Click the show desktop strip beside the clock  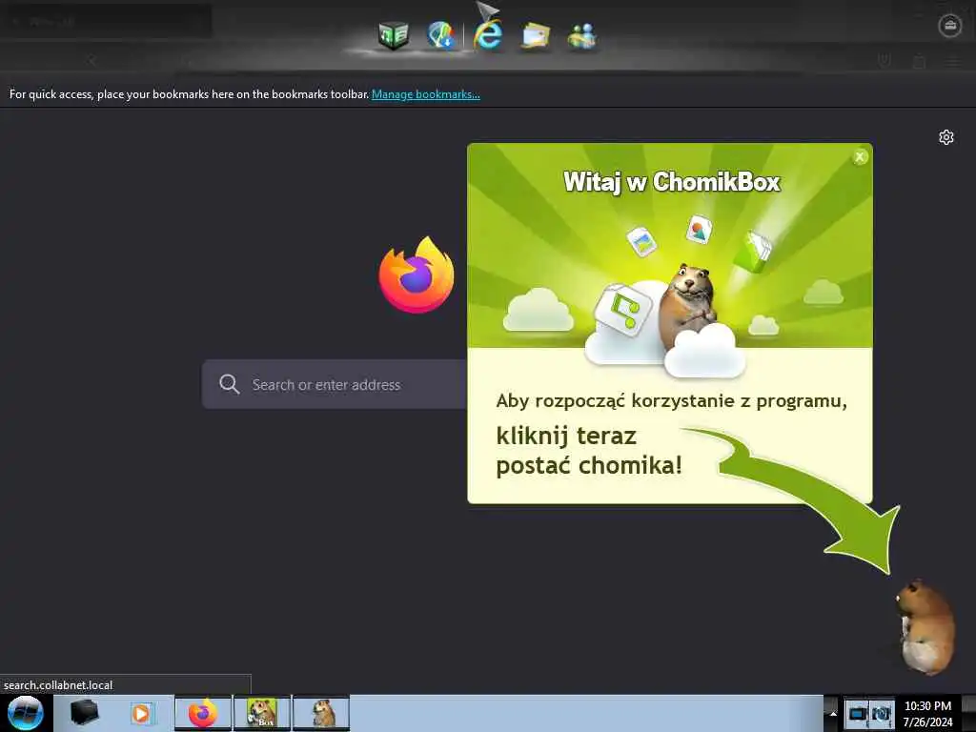point(968,713)
